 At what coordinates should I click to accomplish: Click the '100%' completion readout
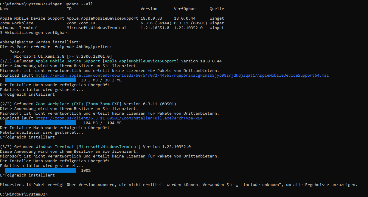pyautogui.click(x=86, y=171)
